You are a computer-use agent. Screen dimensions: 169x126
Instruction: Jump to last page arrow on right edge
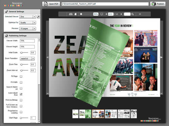pos(162,94)
